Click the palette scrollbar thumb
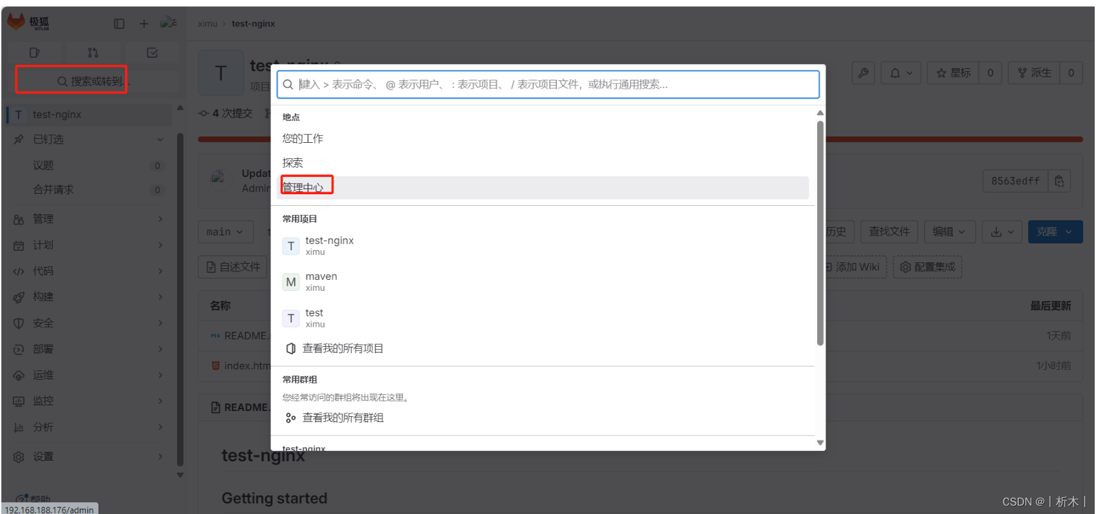1096x514 pixels. 820,233
